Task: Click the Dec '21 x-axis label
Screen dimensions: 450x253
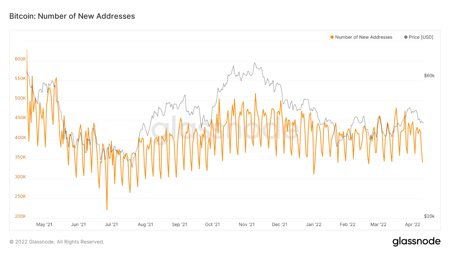Action: (x=280, y=224)
